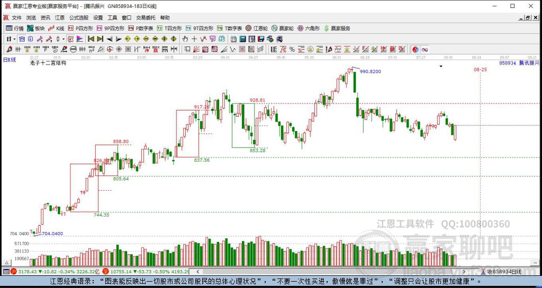This screenshot has width=542, height=288.
Task: Click the 928.81 resistance price label
Action: (258, 100)
